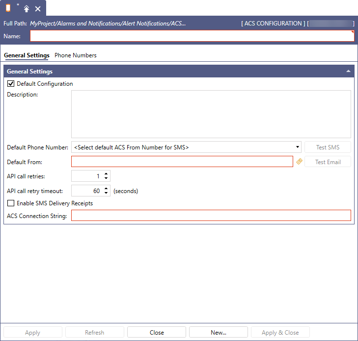The height and width of the screenshot is (341, 358).
Task: Uncheck the Default Configuration checkbox
Action: coord(11,84)
